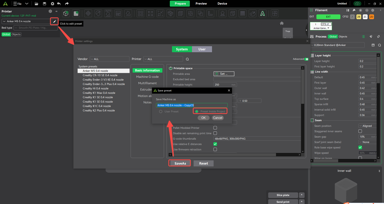This screenshot has width=384, height=204.
Task: Click the cloud upload icon
Action: [357, 4]
